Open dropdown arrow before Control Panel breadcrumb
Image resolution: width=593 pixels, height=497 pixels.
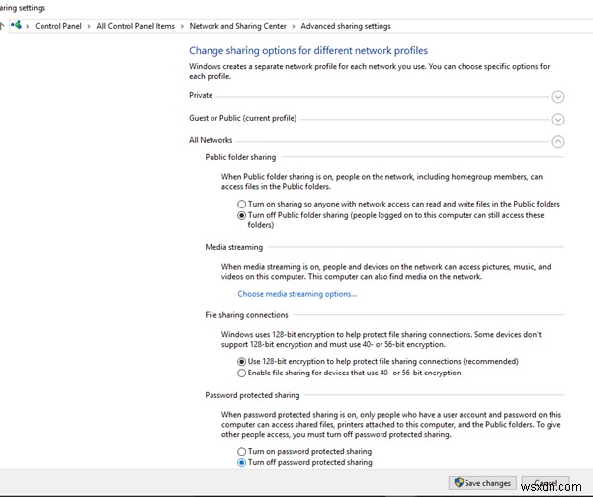point(28,26)
